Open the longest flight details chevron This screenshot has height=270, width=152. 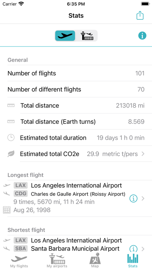click(143, 199)
